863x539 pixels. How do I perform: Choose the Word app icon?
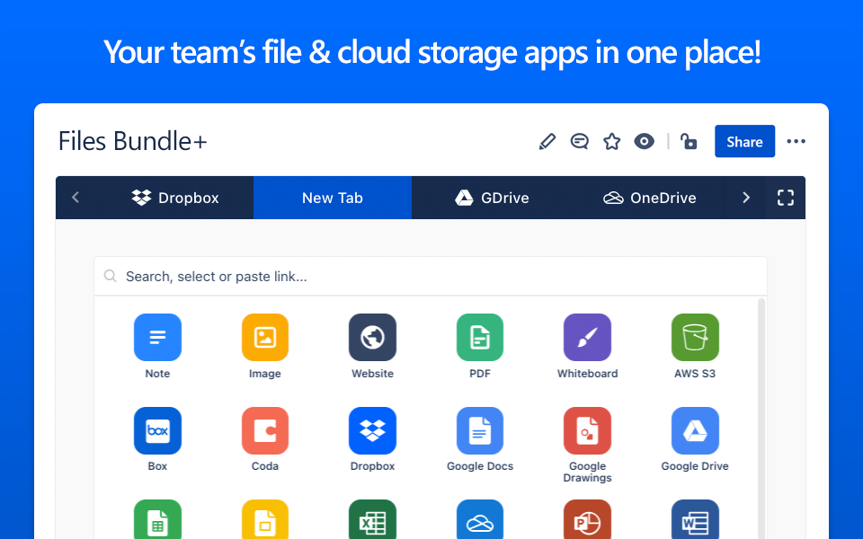[x=695, y=519]
